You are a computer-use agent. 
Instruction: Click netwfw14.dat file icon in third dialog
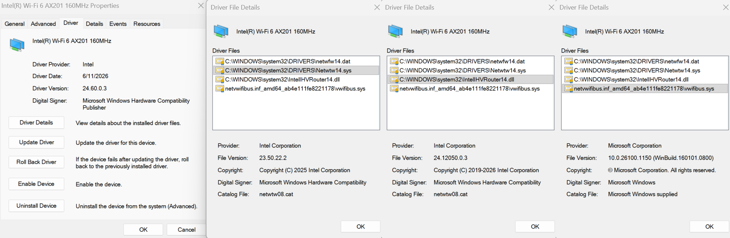point(569,61)
